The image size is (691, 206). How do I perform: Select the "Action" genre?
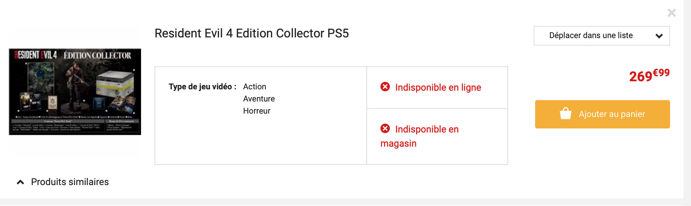point(254,87)
